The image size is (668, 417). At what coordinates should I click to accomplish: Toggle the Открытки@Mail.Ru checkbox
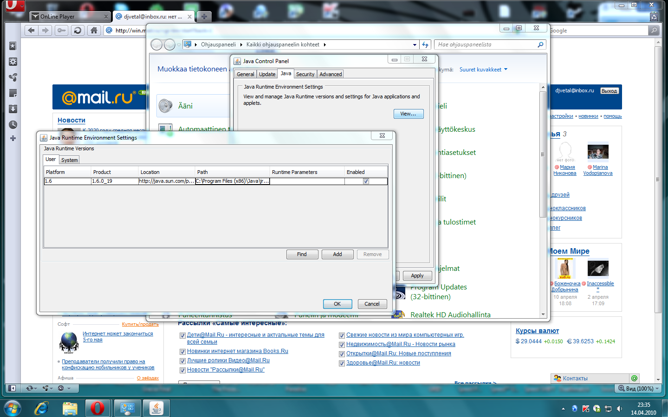342,354
